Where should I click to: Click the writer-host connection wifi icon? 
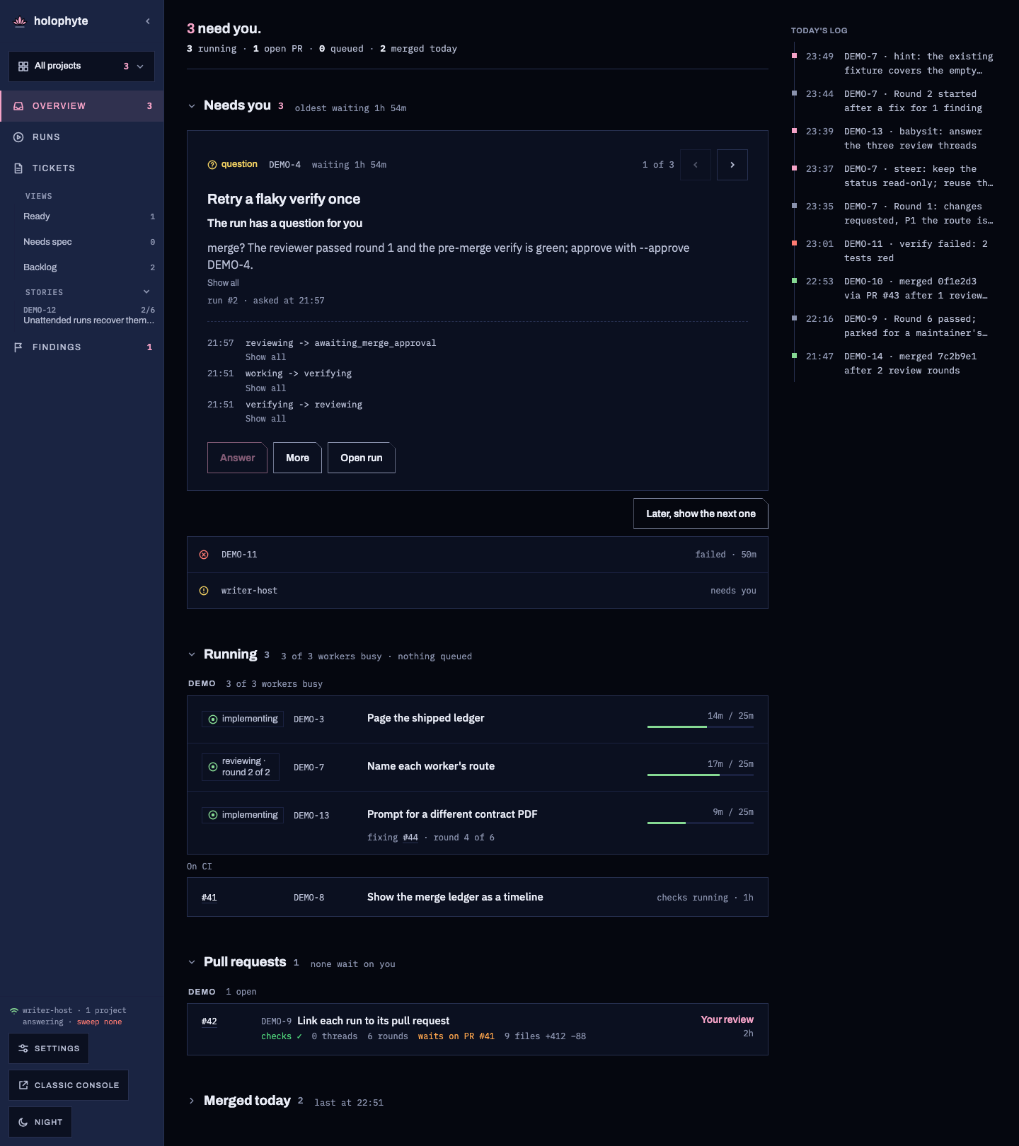(14, 1011)
